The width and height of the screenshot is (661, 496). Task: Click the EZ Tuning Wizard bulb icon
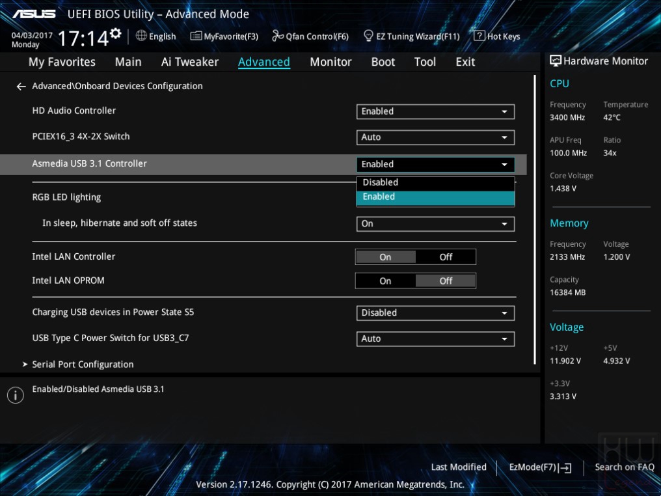[368, 35]
